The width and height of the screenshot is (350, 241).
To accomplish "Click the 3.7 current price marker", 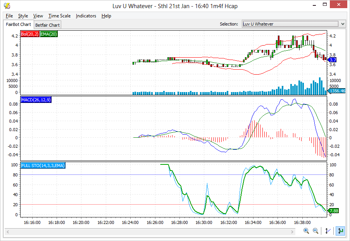I will (x=332, y=60).
